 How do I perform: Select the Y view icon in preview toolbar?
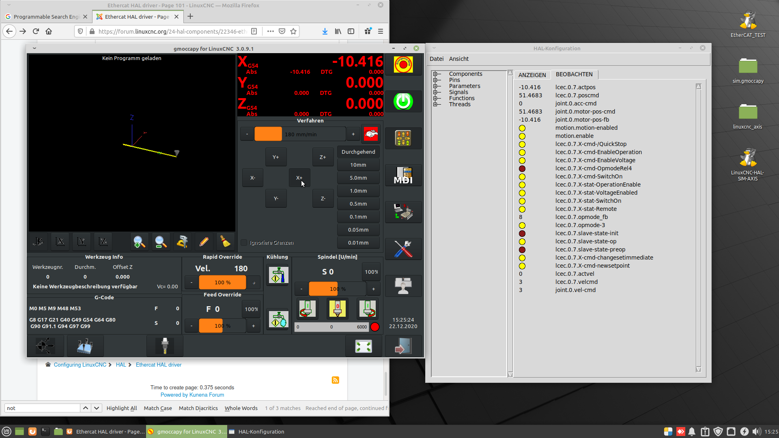[82, 242]
